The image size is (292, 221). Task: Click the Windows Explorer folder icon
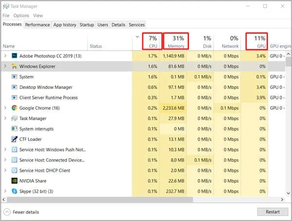point(14,66)
